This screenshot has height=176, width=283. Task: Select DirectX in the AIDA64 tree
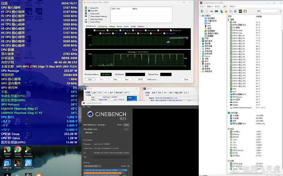tap(206, 56)
